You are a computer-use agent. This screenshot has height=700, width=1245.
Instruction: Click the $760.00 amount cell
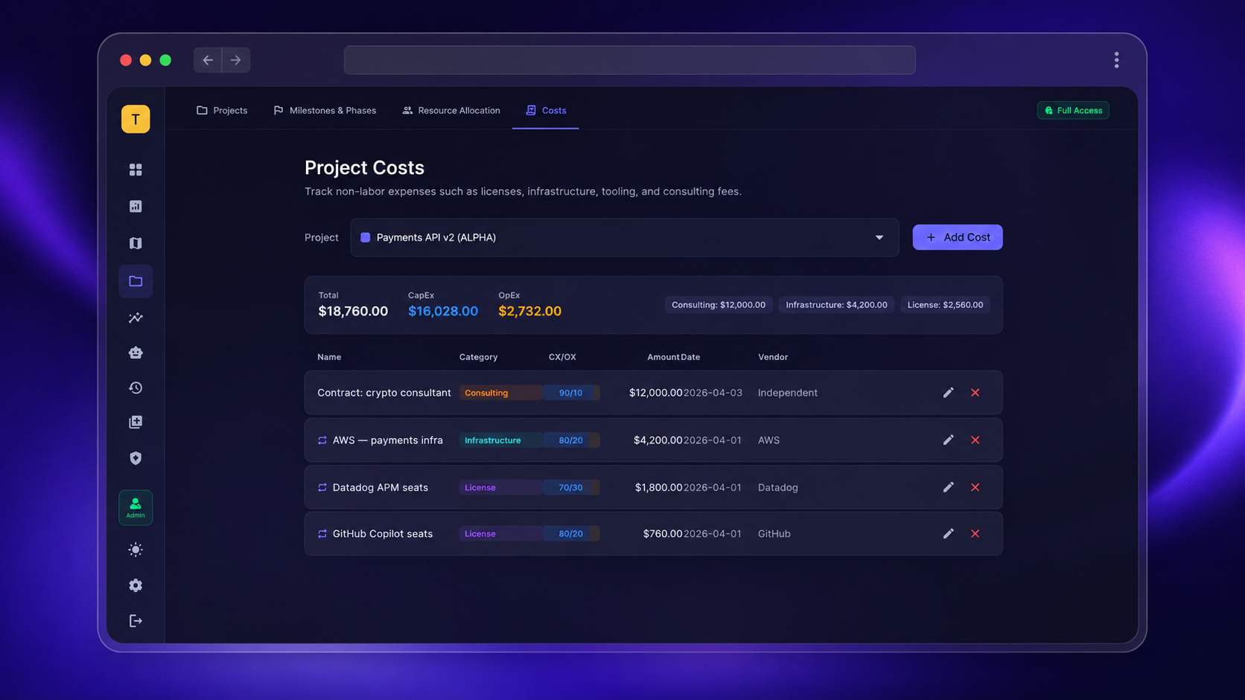(x=663, y=533)
